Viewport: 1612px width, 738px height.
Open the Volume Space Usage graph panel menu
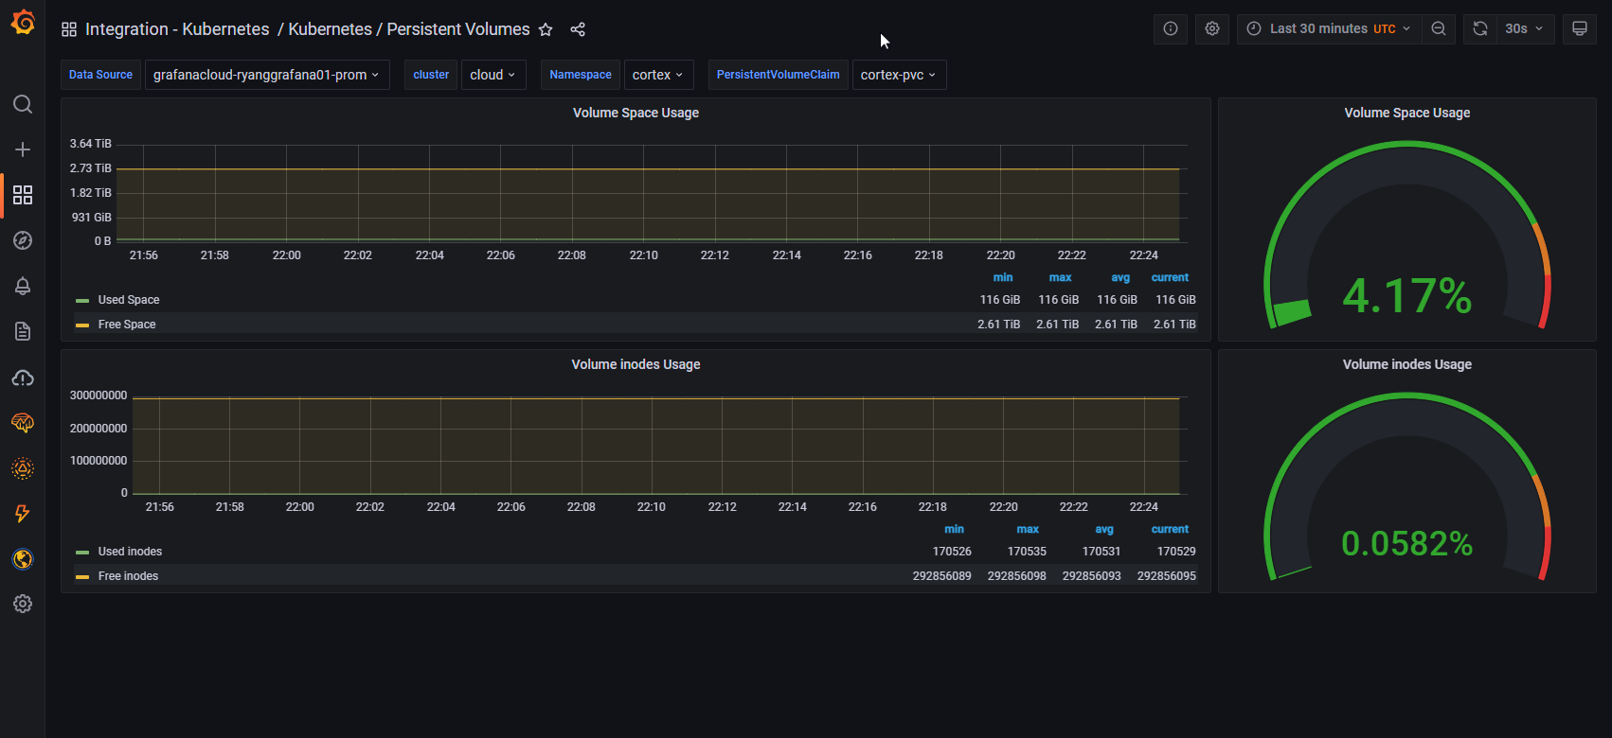(636, 113)
